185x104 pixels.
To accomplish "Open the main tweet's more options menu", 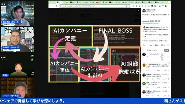I will point(169,10).
